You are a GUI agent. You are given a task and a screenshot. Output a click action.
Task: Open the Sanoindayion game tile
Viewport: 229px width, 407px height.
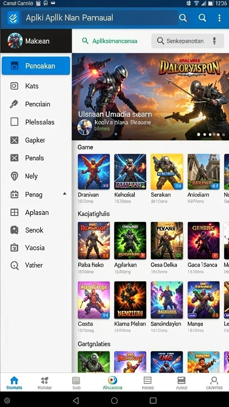click(167, 300)
